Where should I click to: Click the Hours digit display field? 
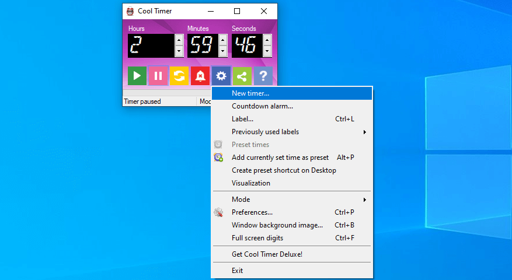pyautogui.click(x=151, y=45)
